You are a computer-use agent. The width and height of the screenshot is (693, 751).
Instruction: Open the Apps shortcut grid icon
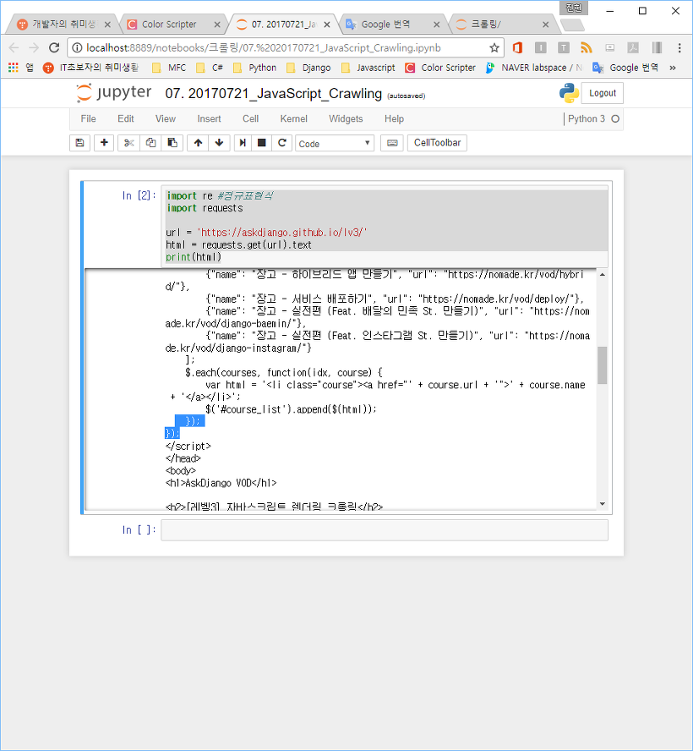pyautogui.click(x=14, y=68)
